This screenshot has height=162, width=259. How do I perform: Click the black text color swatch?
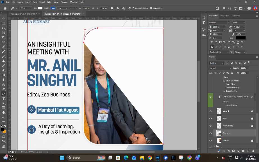(240, 38)
